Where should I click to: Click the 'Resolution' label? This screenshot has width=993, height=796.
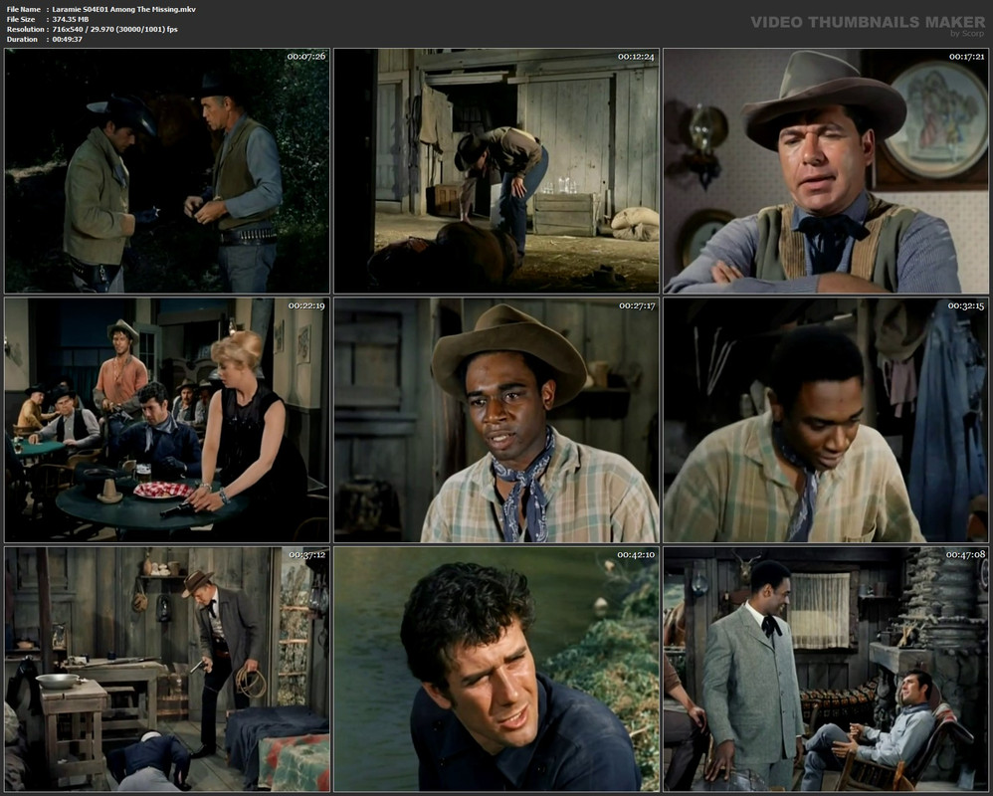(x=25, y=29)
